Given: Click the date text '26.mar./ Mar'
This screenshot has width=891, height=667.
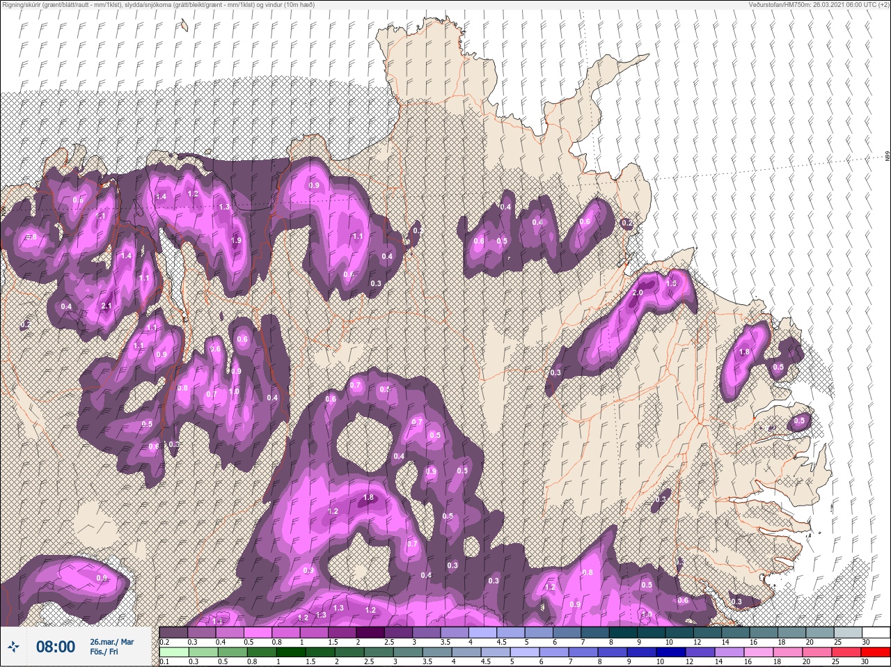Looking at the screenshot, I should pyautogui.click(x=111, y=642).
